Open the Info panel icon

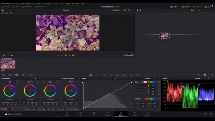[212, 75]
